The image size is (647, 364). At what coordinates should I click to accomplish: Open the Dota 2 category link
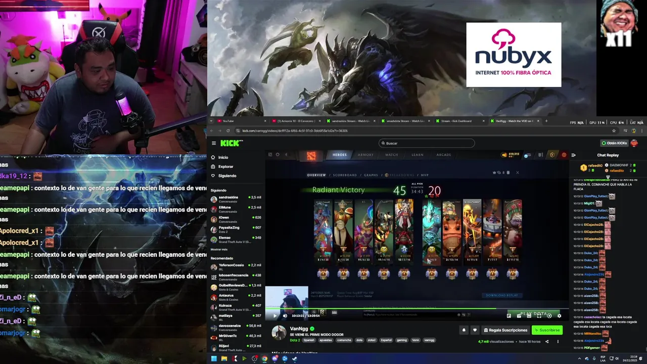pos(295,340)
